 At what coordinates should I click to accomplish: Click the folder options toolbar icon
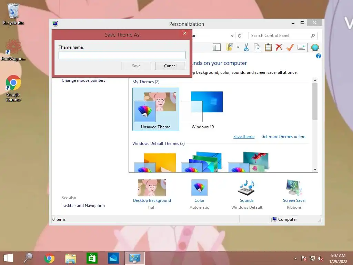tap(230, 47)
